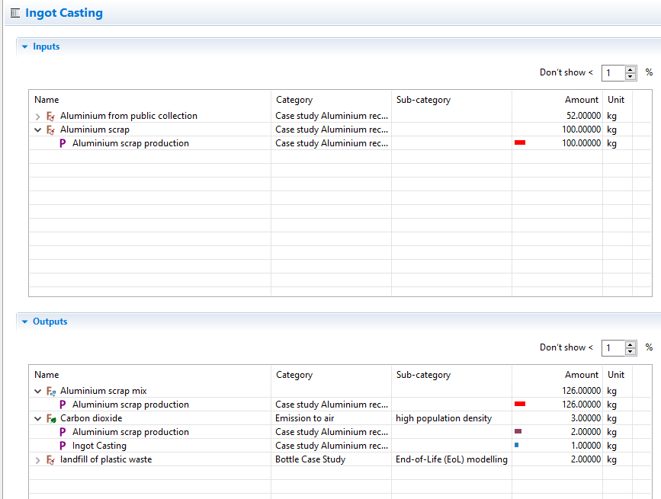Collapse the Carbon dioxide output row
Screen dimensions: 661x499
[38, 419]
